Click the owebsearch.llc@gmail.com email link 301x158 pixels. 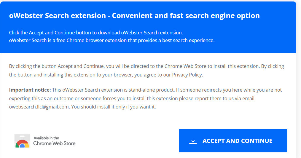[39, 107]
